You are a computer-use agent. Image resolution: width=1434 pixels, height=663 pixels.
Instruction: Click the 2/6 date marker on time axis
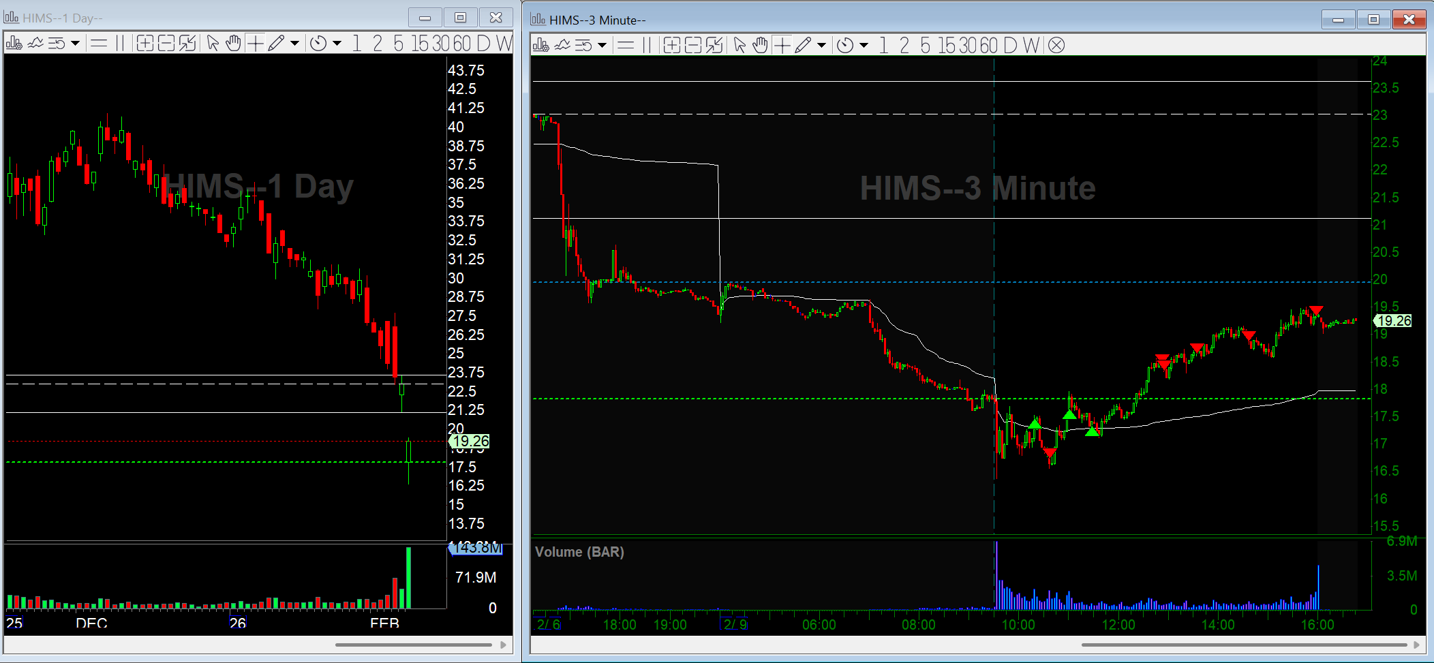(548, 625)
